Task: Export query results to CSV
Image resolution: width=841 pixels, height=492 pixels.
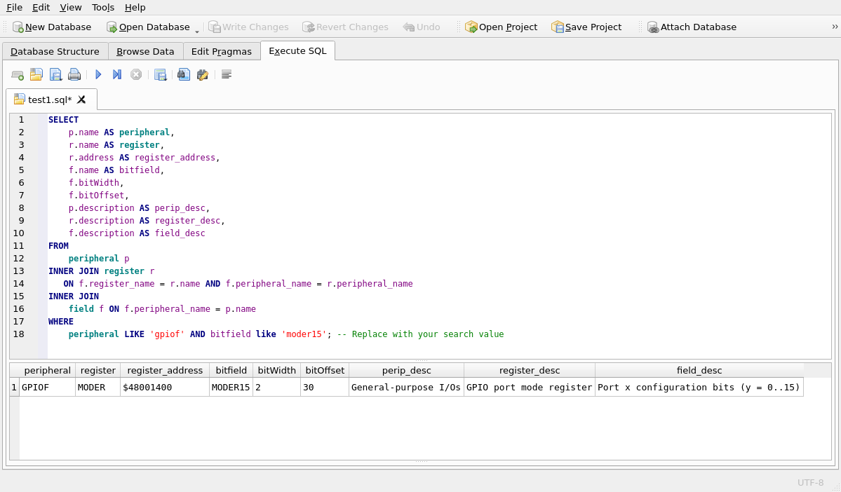Action: (161, 75)
